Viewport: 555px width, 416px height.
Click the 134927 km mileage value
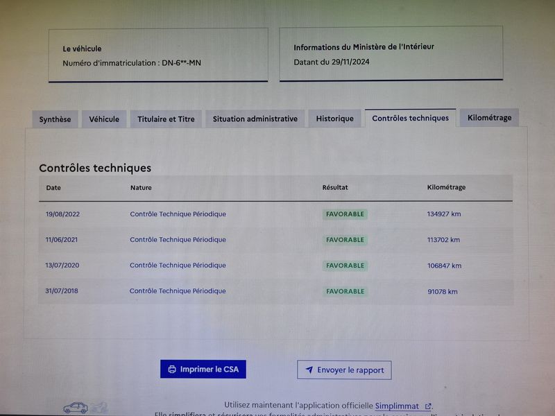coord(444,214)
